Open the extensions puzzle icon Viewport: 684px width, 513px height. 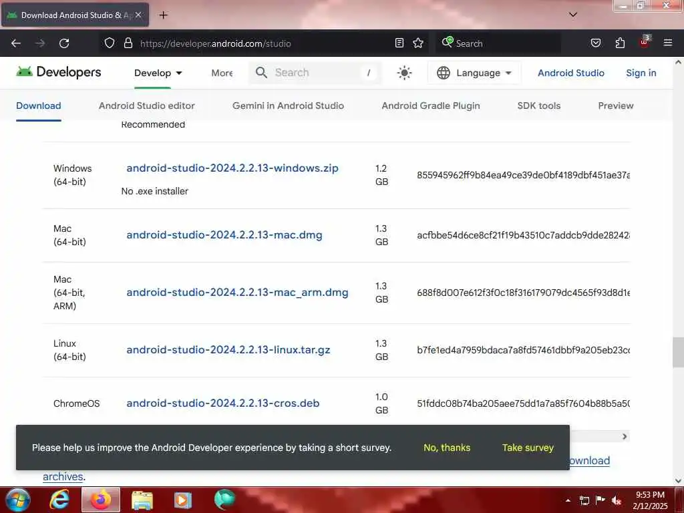pyautogui.click(x=620, y=43)
